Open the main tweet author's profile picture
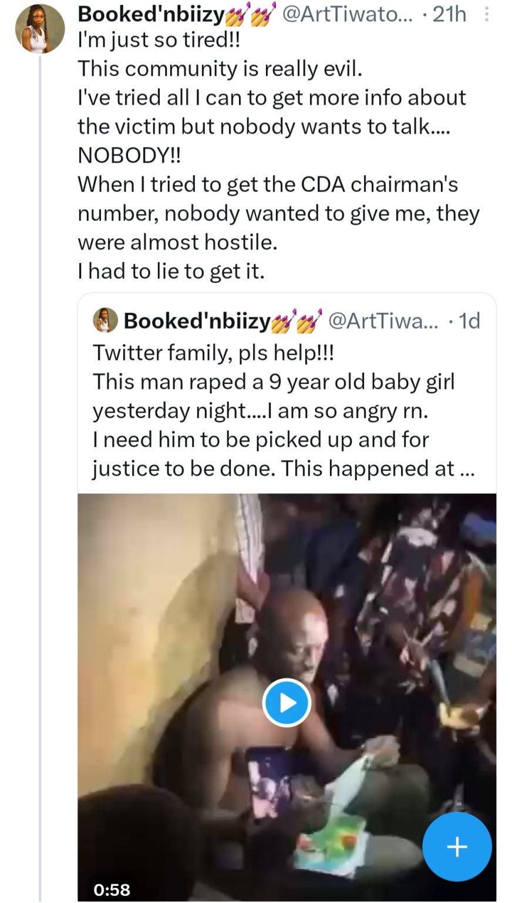The image size is (512, 903). 39,29
